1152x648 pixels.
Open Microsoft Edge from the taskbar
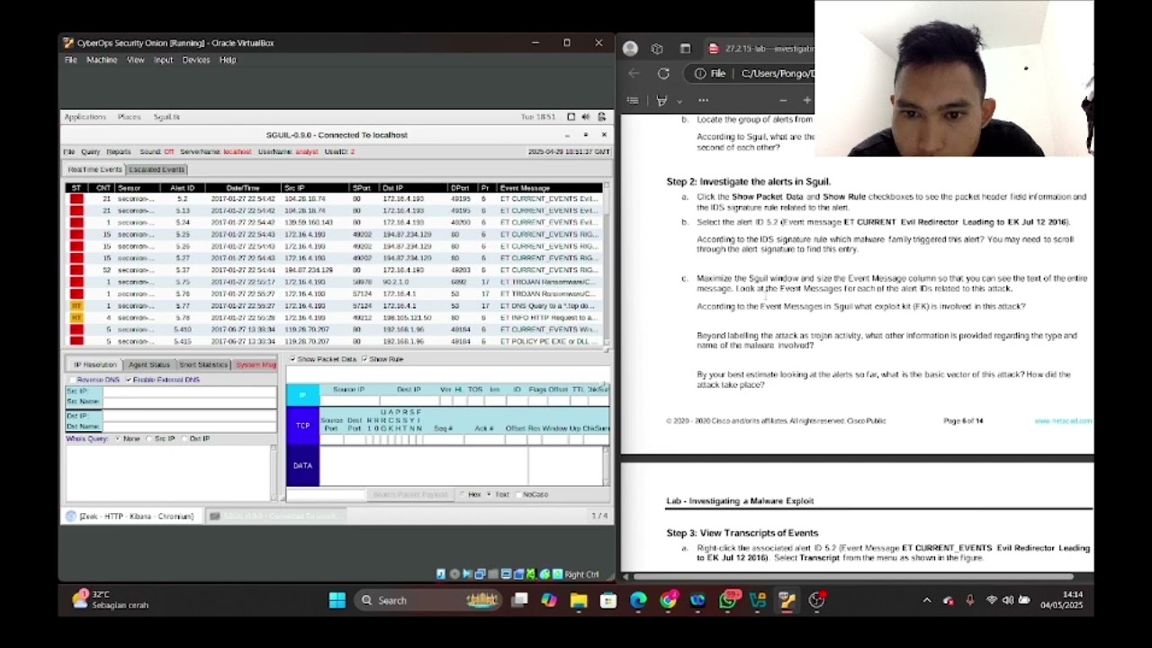pos(638,600)
